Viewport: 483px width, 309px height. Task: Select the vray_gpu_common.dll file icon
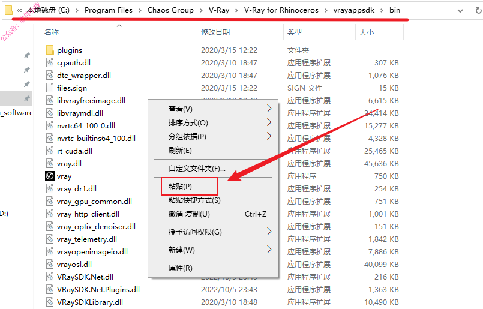click(50, 201)
